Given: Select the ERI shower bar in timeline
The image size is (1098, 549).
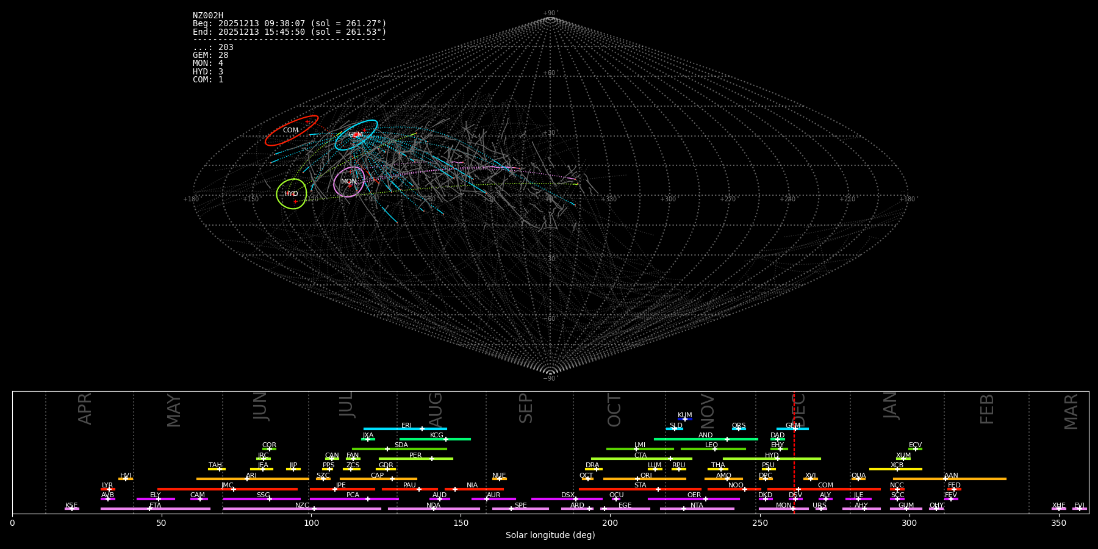Looking at the screenshot, I should (x=405, y=429).
